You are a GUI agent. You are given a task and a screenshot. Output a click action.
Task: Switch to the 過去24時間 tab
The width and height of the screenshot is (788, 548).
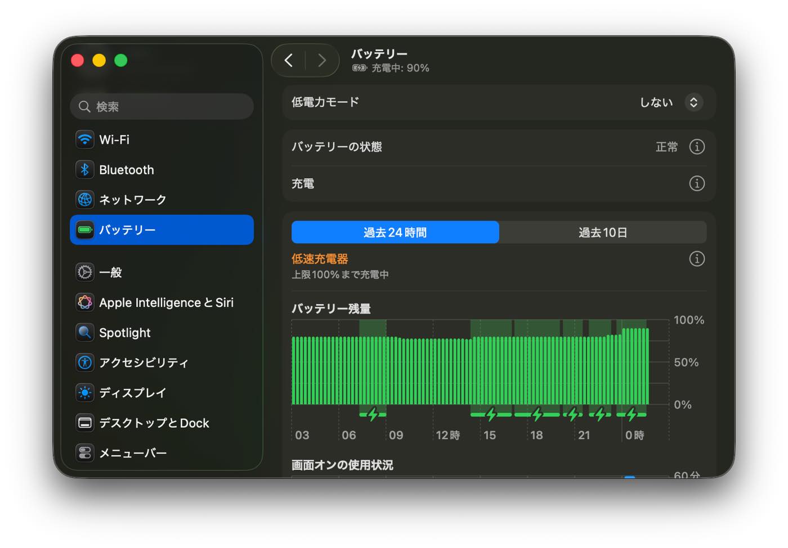pyautogui.click(x=395, y=232)
